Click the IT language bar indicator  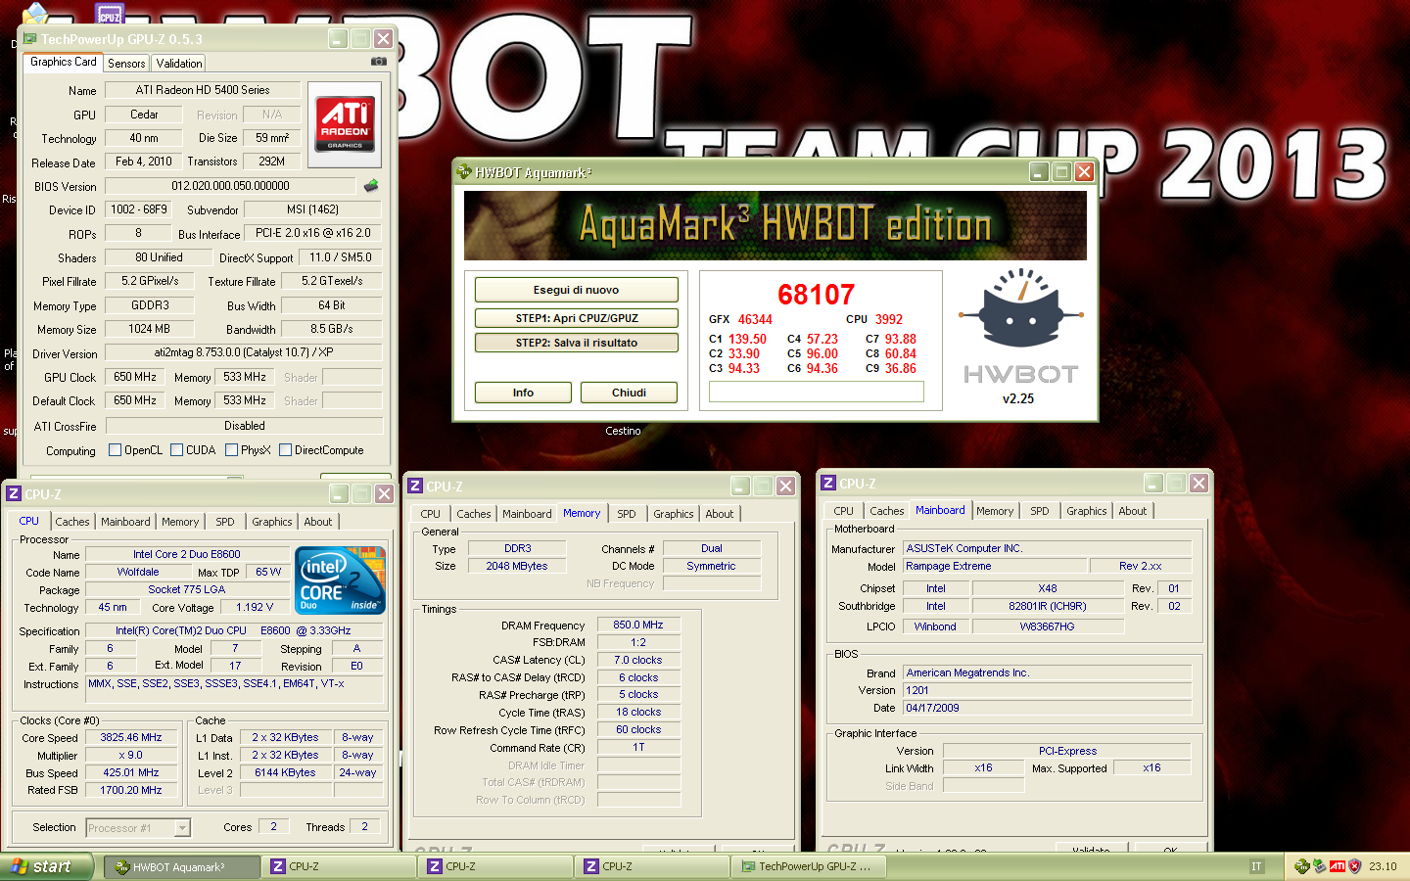[1256, 866]
